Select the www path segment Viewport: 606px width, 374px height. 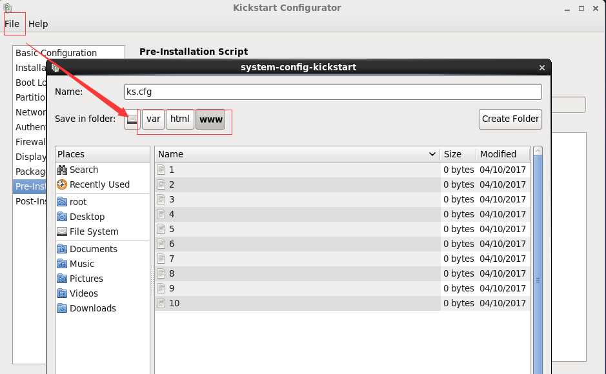(210, 119)
